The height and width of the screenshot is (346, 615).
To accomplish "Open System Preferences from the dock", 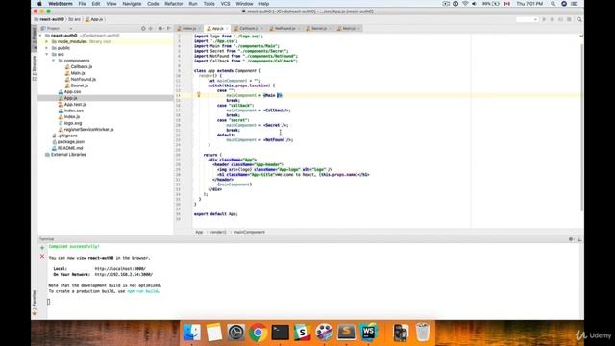I will click(236, 333).
